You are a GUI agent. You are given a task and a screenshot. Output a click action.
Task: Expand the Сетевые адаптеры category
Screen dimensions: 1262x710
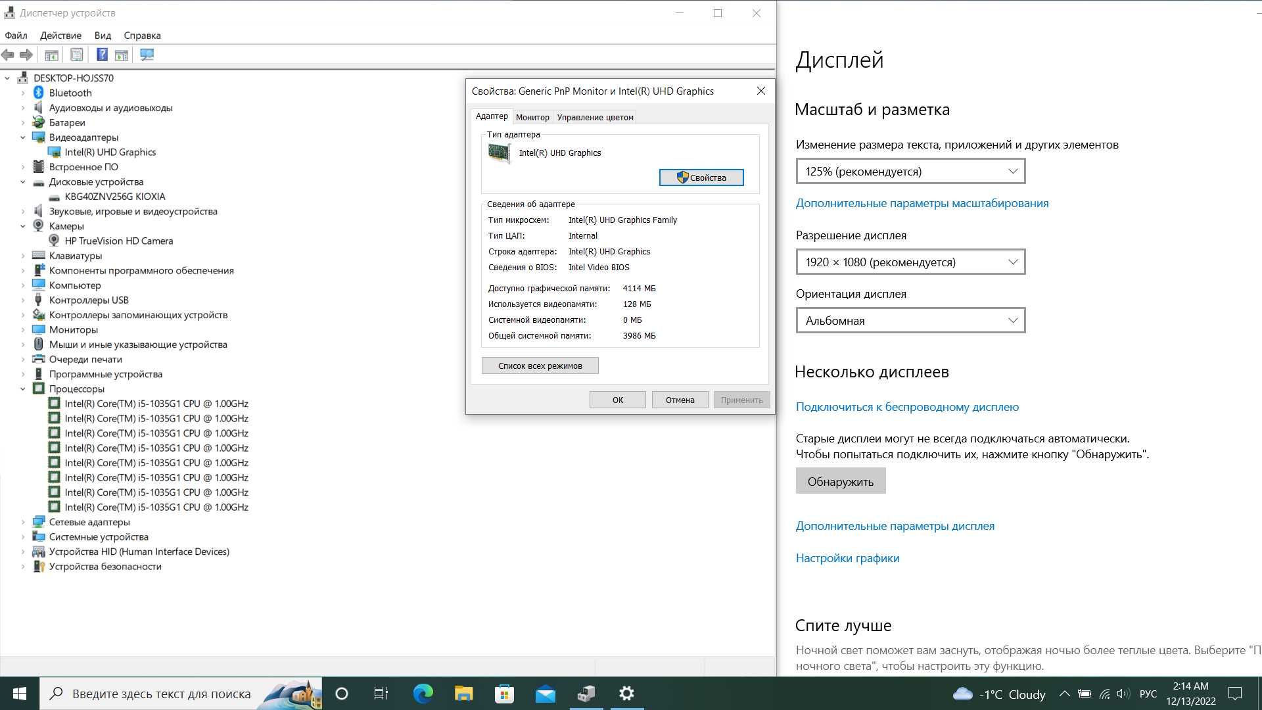(22, 522)
